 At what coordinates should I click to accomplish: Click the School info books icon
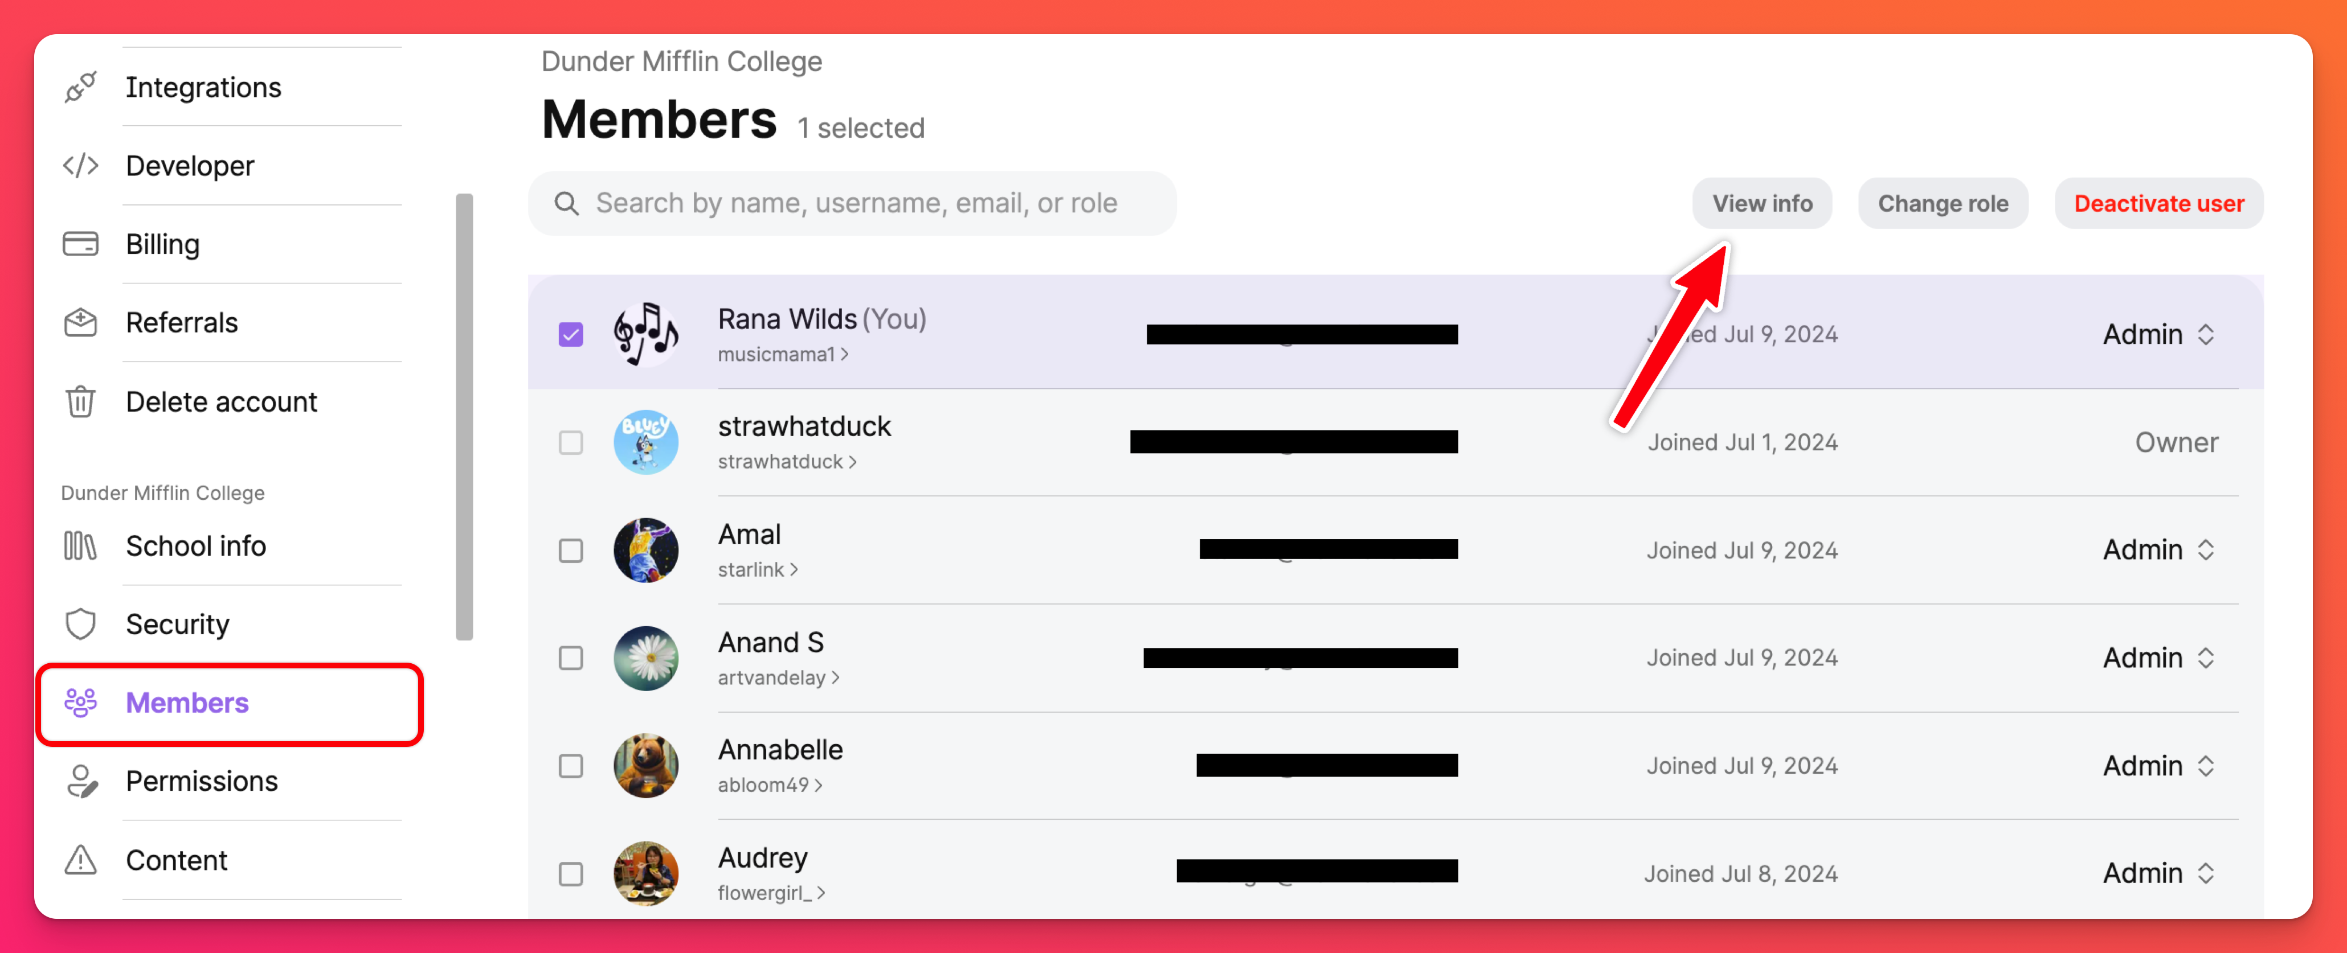coord(80,546)
